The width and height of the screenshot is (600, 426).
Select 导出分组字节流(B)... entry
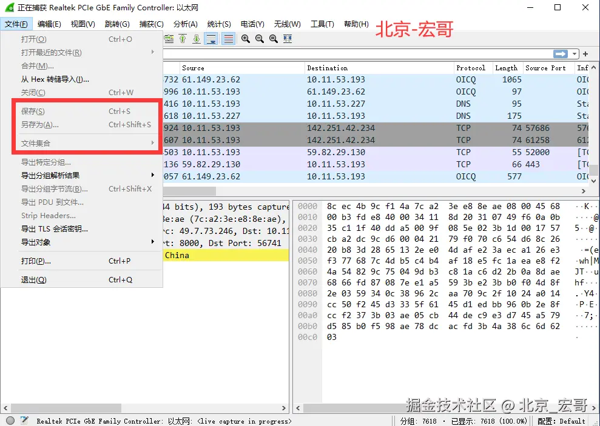[82, 188]
